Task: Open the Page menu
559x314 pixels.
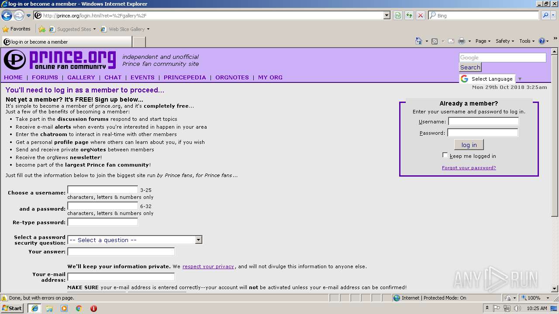Action: 483,41
